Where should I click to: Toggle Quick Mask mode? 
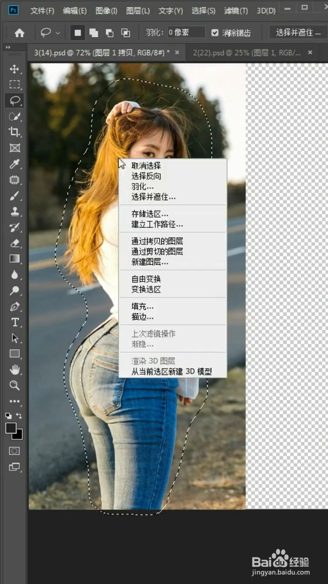pyautogui.click(x=15, y=451)
